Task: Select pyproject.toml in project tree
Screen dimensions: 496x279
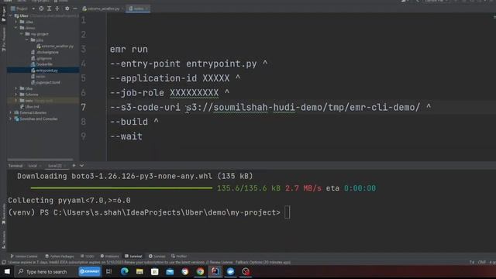Action: tap(46, 83)
